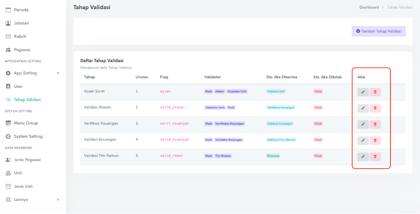Navigate to Menu Group

[x=26, y=123]
